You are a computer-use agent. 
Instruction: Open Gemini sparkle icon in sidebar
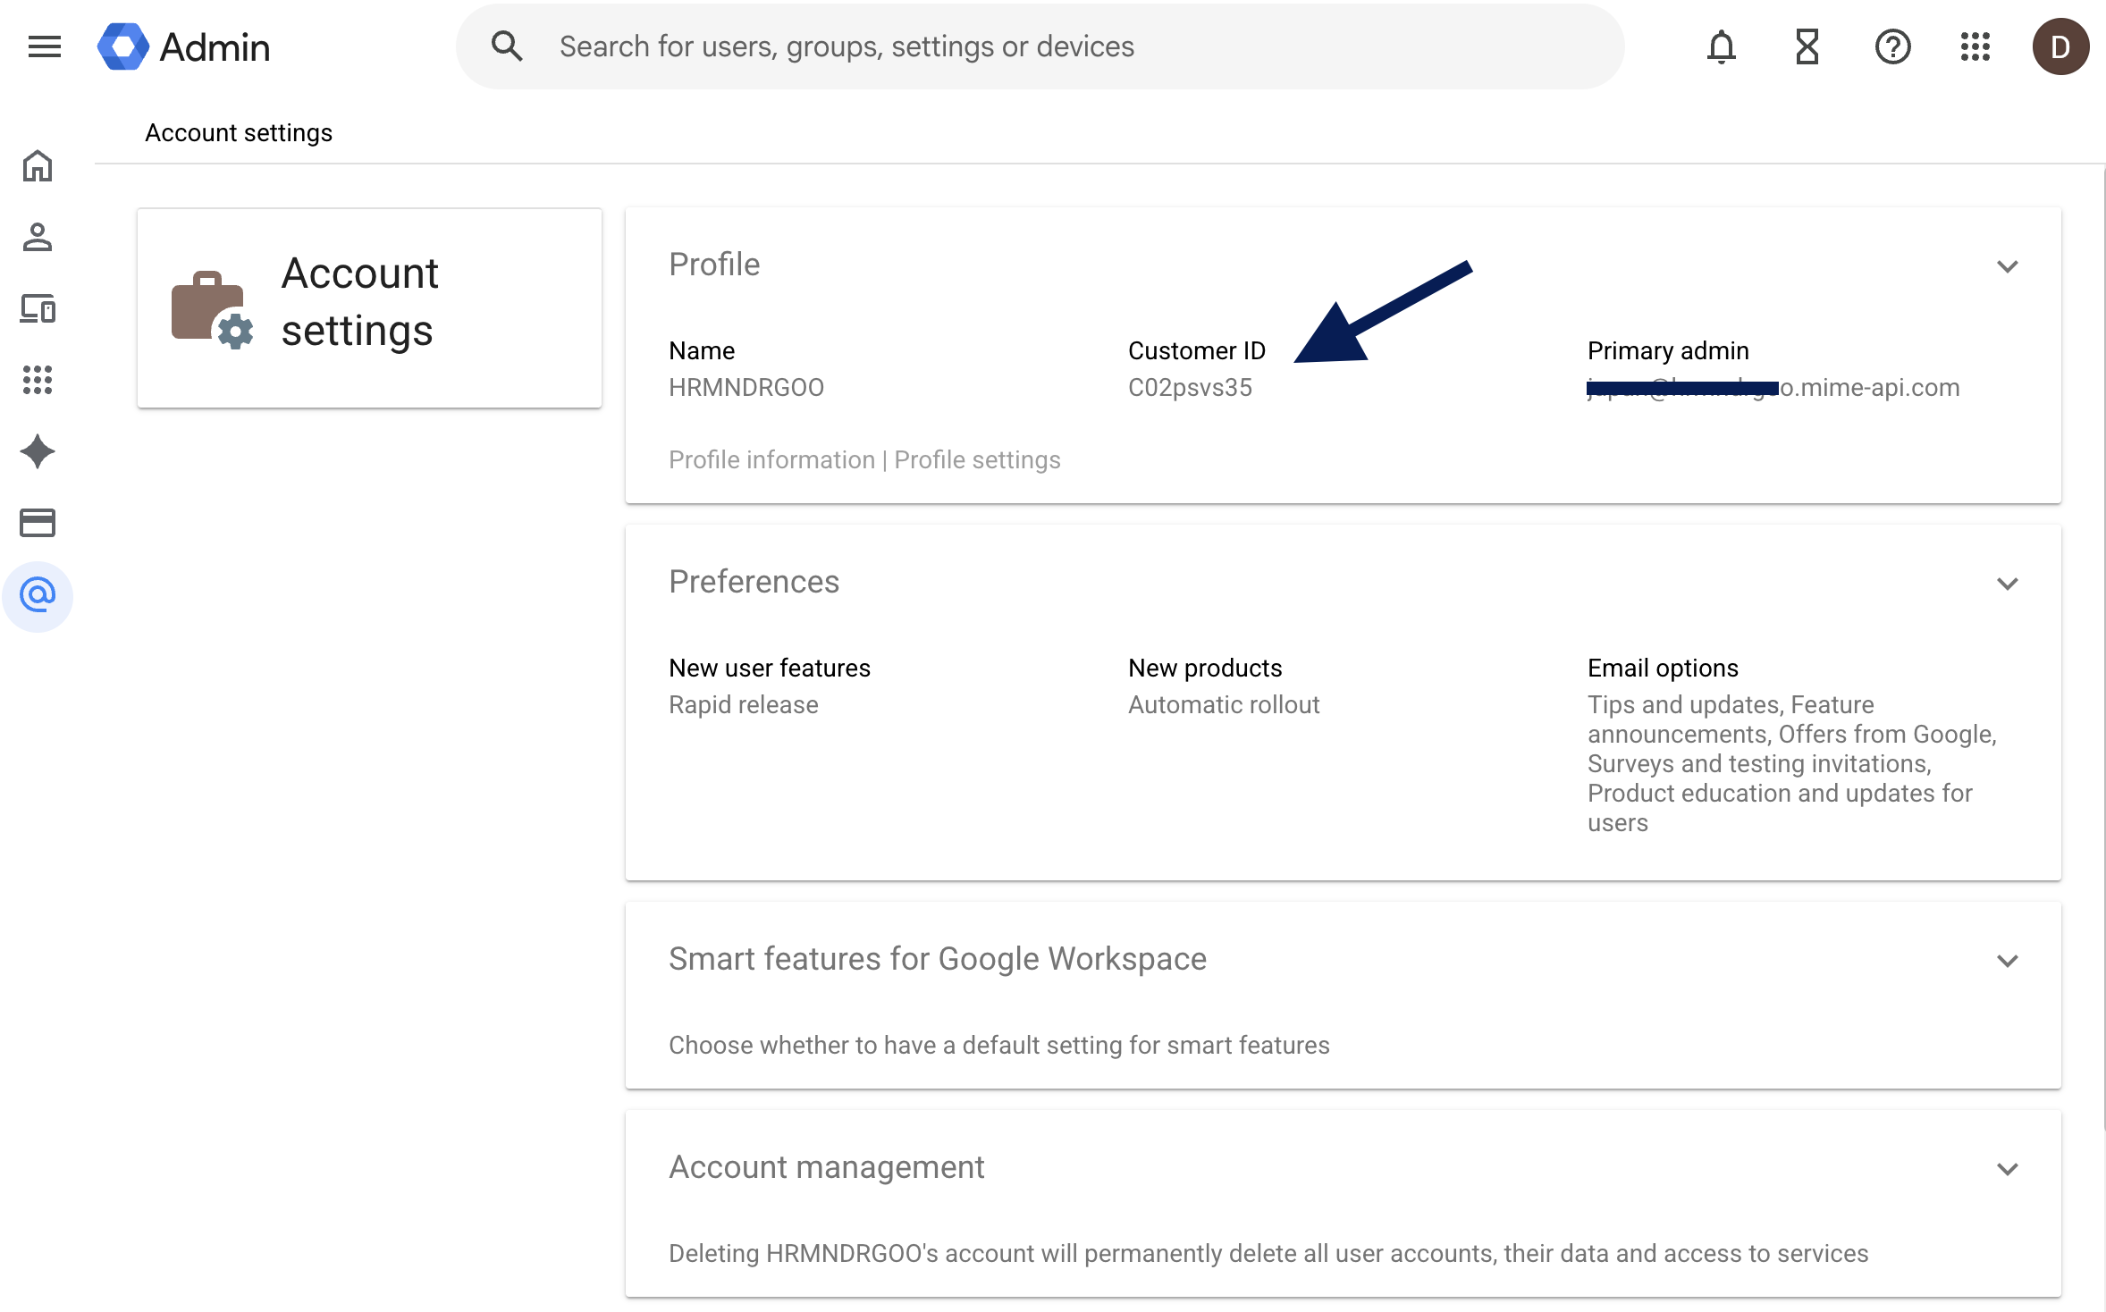click(x=38, y=451)
